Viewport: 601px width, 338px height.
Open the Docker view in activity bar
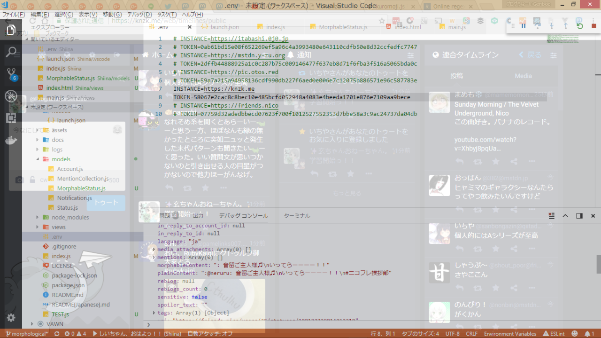pyautogui.click(x=11, y=141)
